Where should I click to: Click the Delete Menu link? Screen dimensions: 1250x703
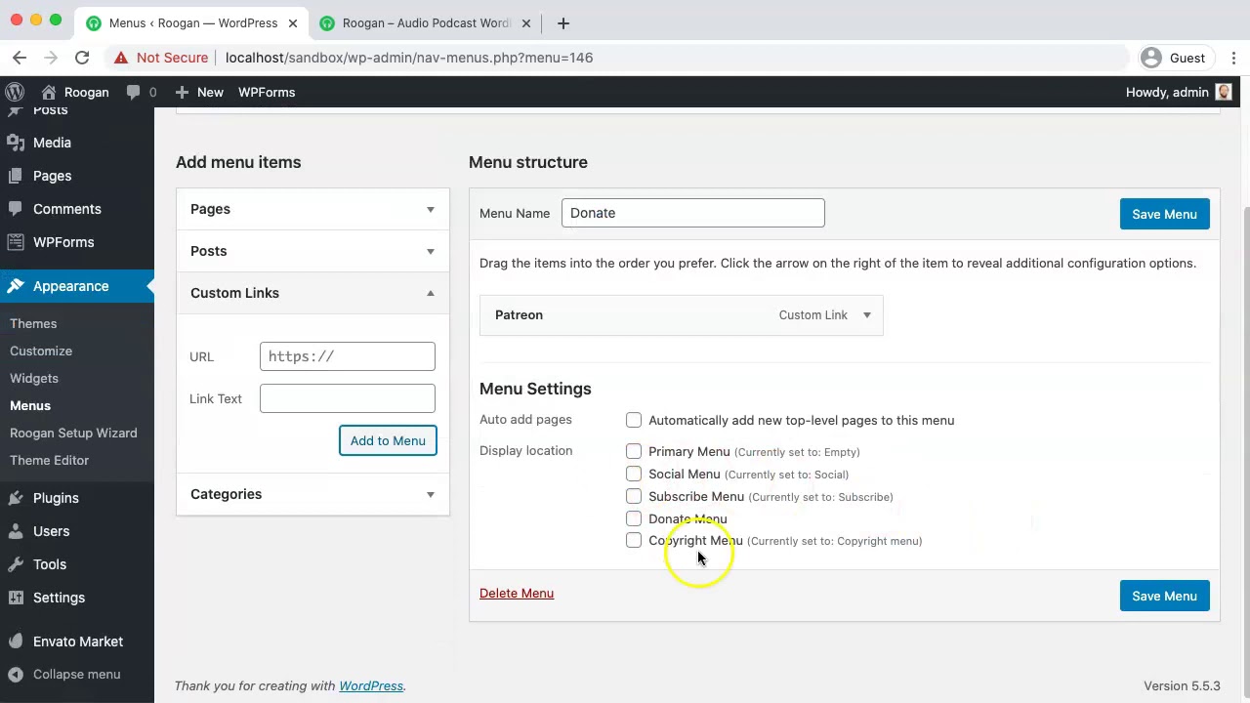517,593
